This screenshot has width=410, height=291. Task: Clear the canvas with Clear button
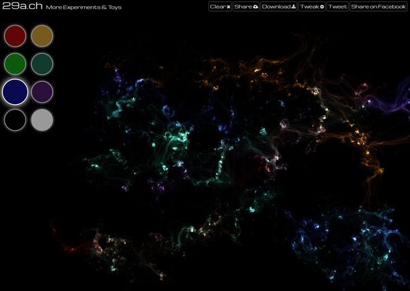(219, 6)
